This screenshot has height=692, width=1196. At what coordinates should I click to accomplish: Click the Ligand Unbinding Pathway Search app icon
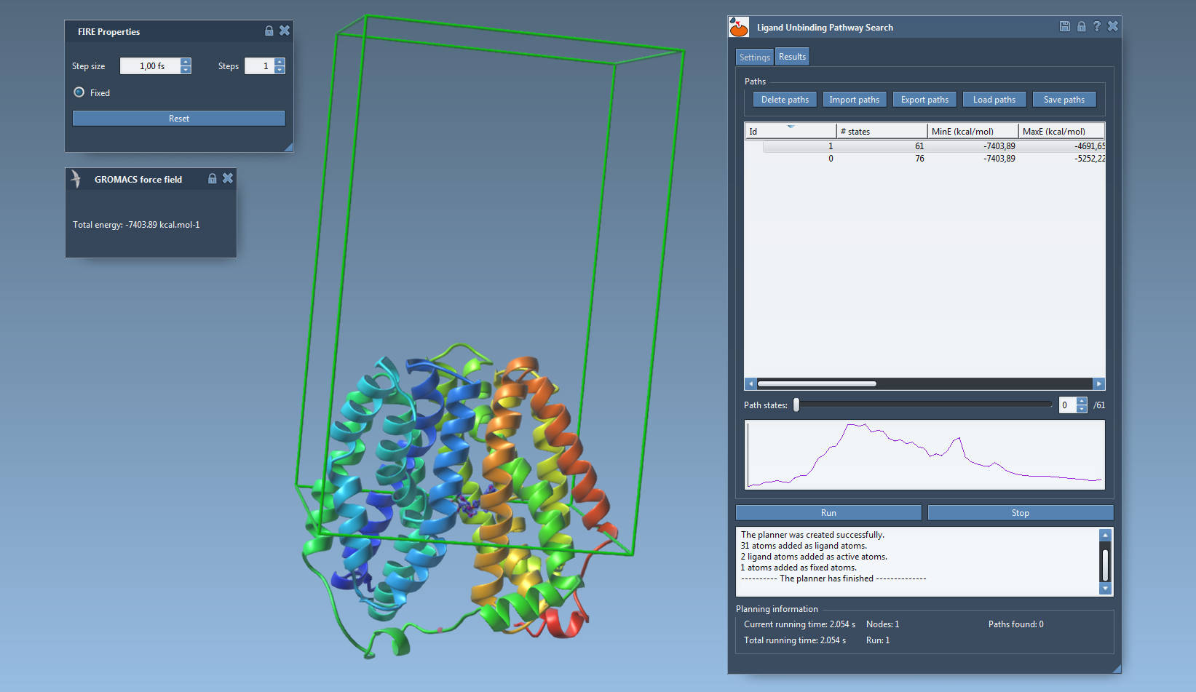click(x=739, y=28)
